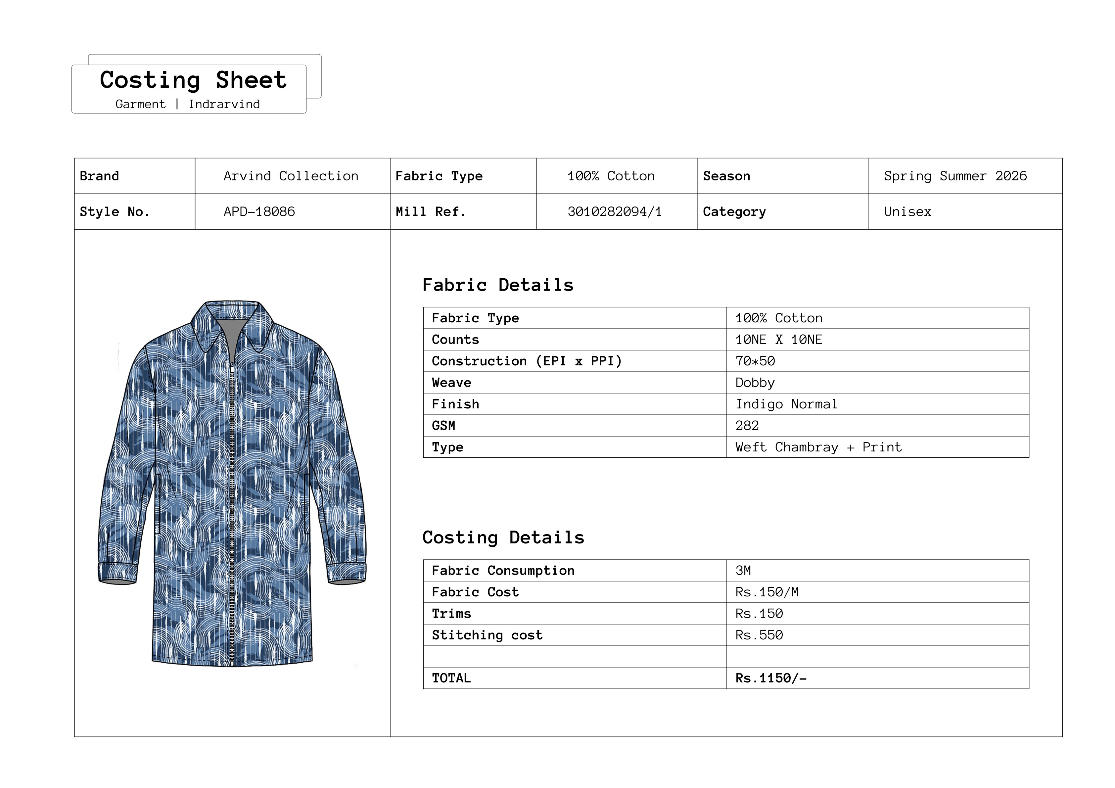Click the Rs.1150/- total amount
Viewport: 1115px width, 788px height.
(771, 678)
